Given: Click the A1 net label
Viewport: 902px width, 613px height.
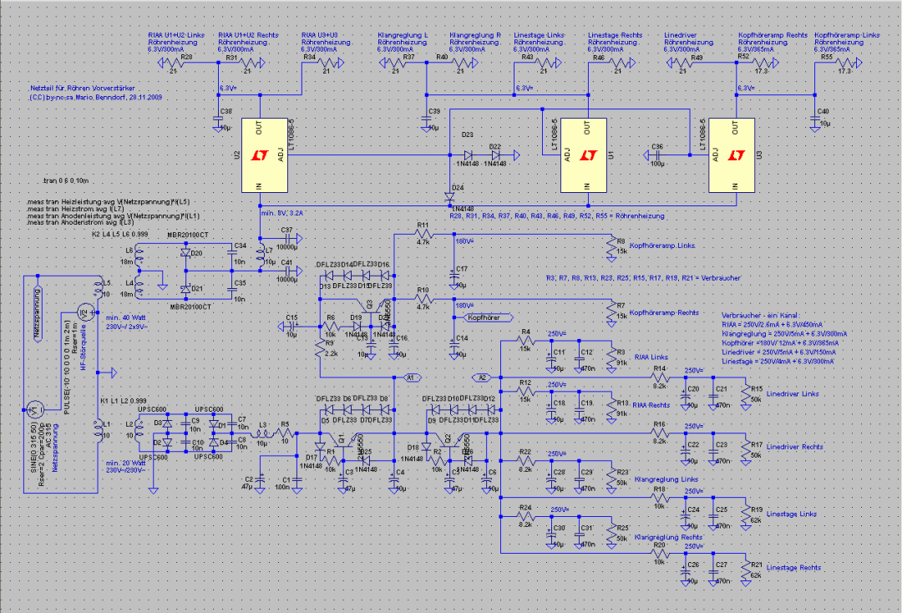Looking at the screenshot, I should pos(410,377).
